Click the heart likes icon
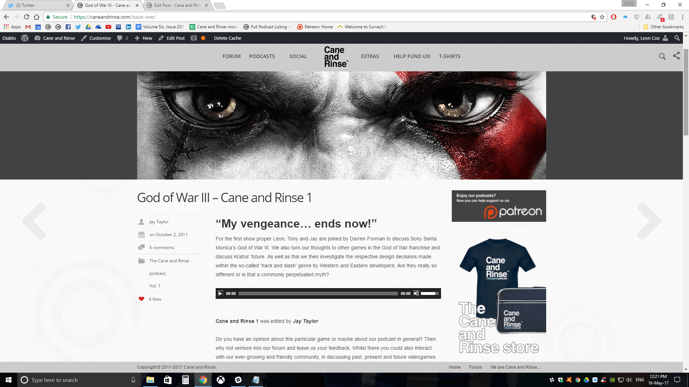 tap(141, 299)
